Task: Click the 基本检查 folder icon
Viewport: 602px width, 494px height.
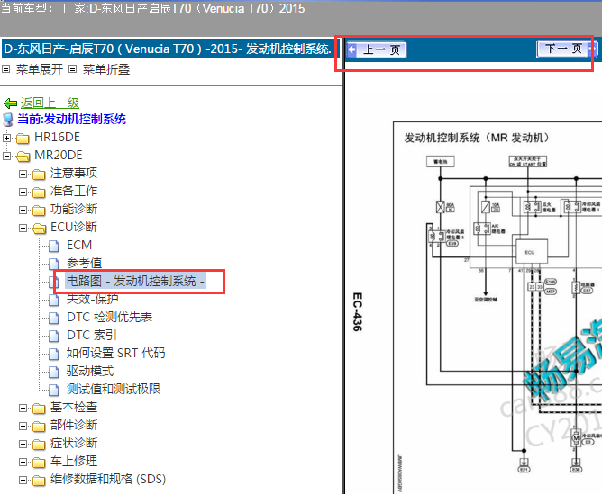Action: (39, 409)
